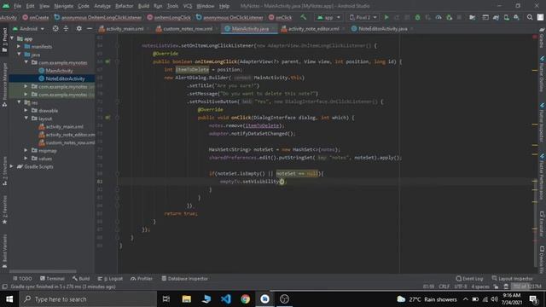This screenshot has height=307, width=546.
Task: Open the TODO tool window
Action: [23, 279]
